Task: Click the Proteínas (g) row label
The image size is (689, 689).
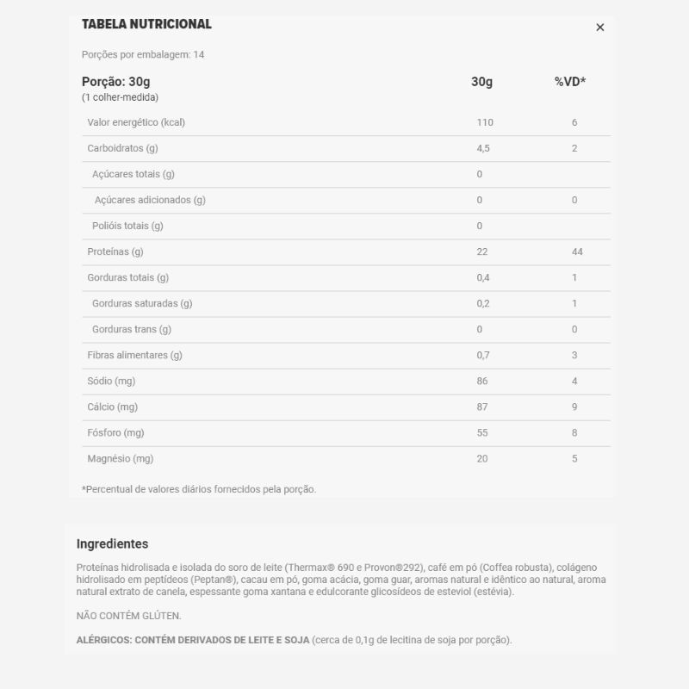Action: coord(115,251)
